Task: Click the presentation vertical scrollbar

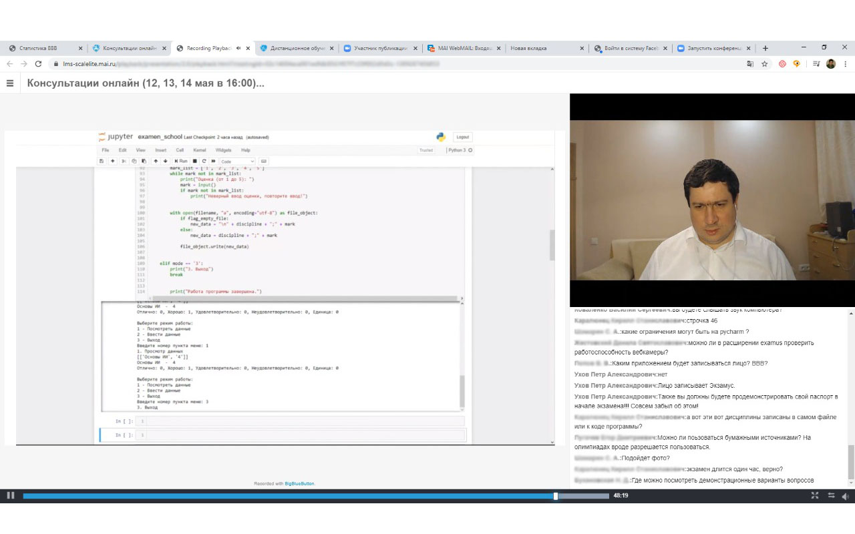Action: (552, 246)
